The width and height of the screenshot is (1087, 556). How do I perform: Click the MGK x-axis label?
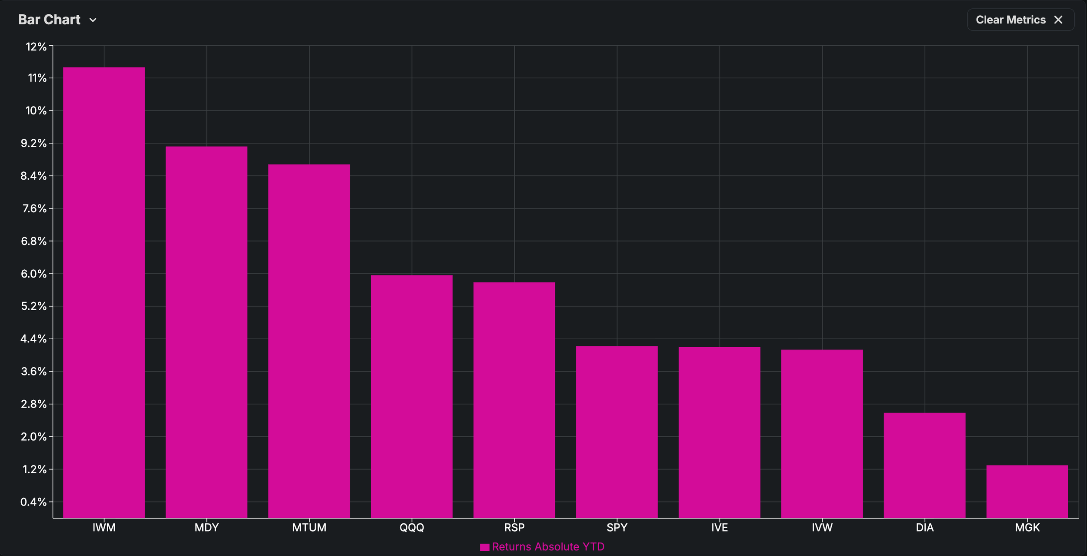click(x=1027, y=528)
